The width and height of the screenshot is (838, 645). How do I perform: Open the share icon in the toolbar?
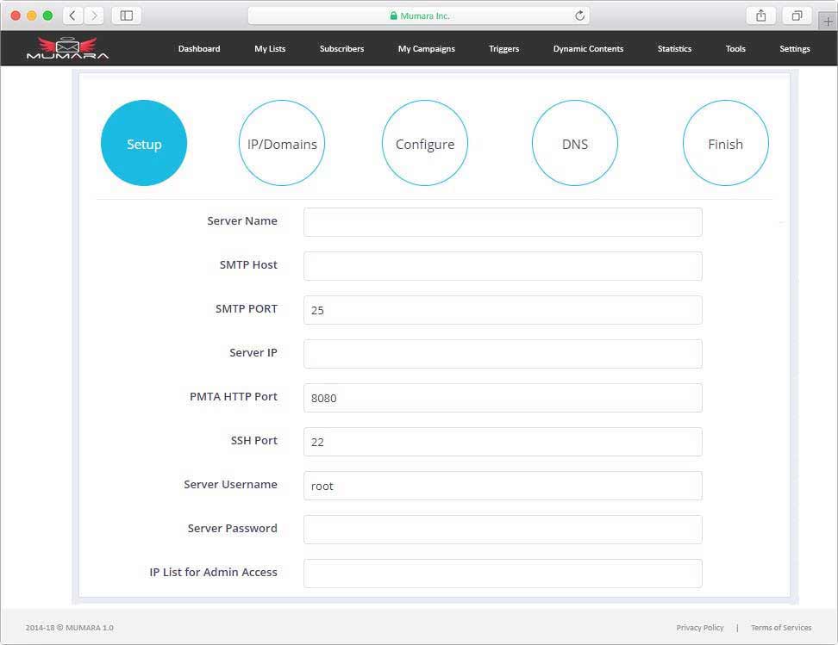pos(760,15)
